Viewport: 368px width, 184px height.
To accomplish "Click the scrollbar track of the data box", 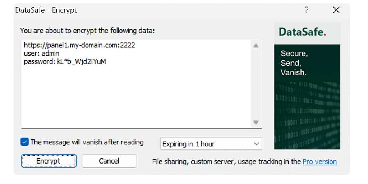I will coord(256,83).
